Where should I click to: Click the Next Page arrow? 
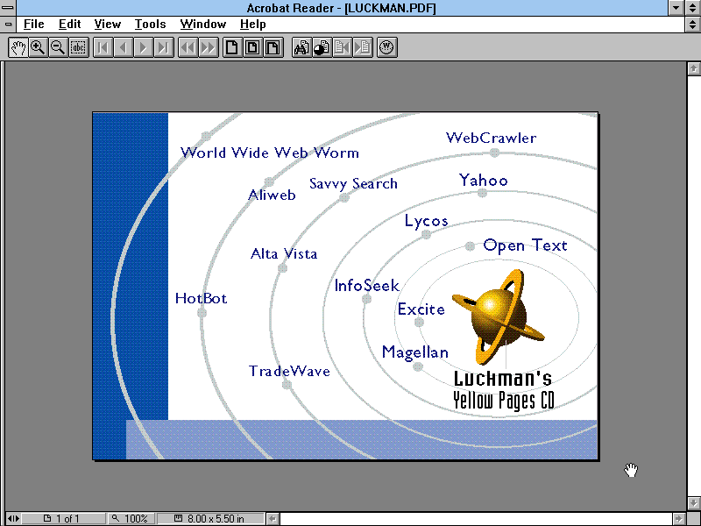pos(143,47)
